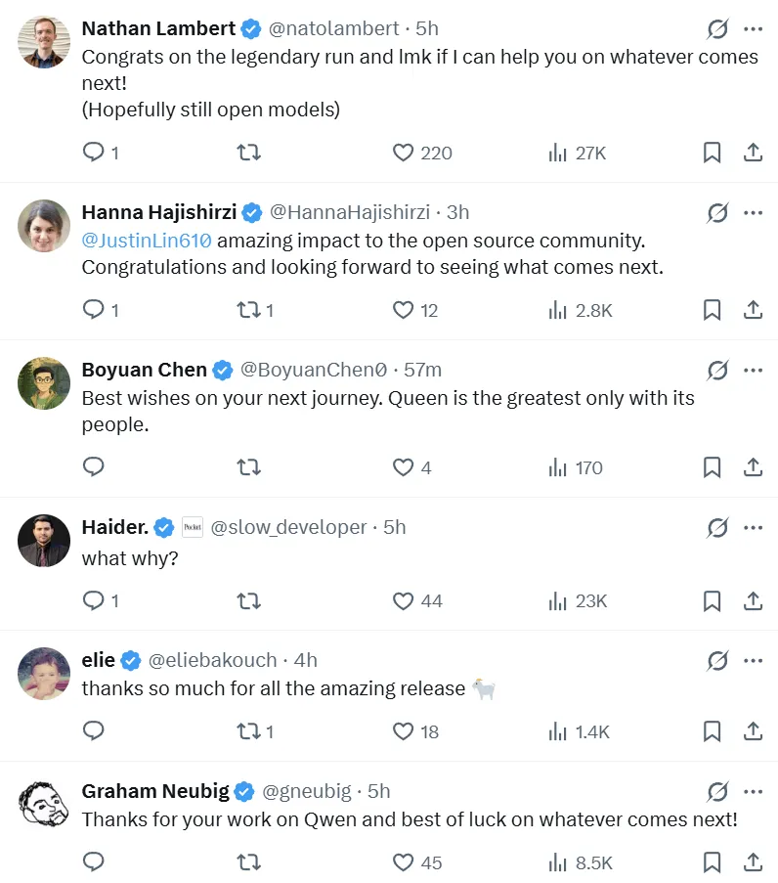Image resolution: width=778 pixels, height=883 pixels.
Task: Reply to Nathan Lambert's tweet
Action: [94, 153]
